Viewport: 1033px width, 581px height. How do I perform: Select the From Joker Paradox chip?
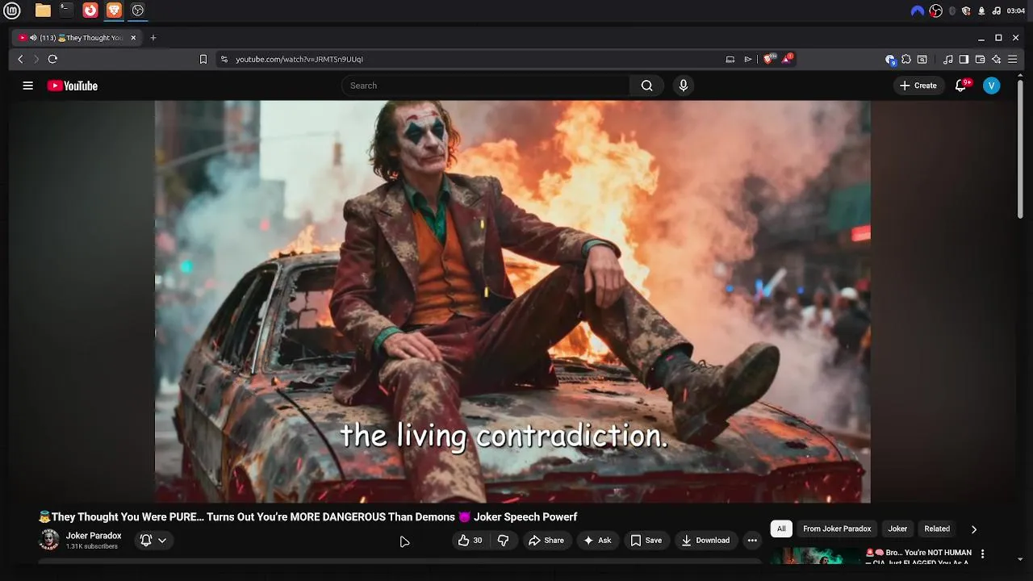[x=837, y=529]
